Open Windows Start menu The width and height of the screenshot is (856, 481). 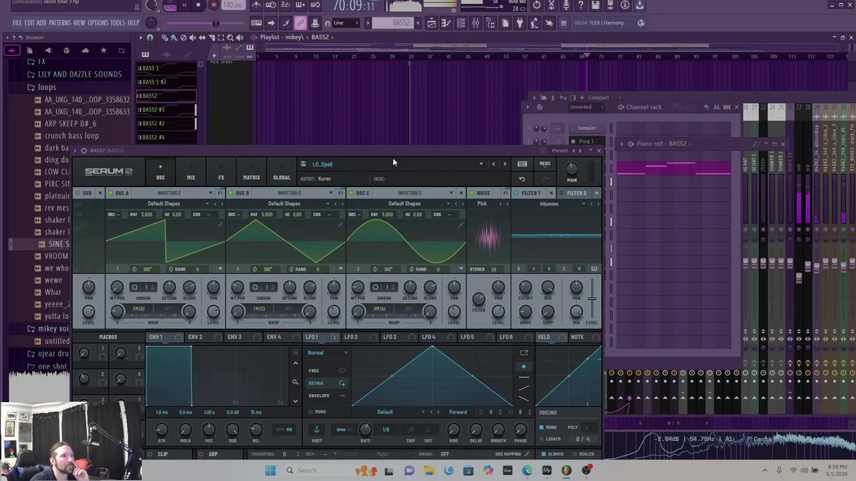coord(270,470)
